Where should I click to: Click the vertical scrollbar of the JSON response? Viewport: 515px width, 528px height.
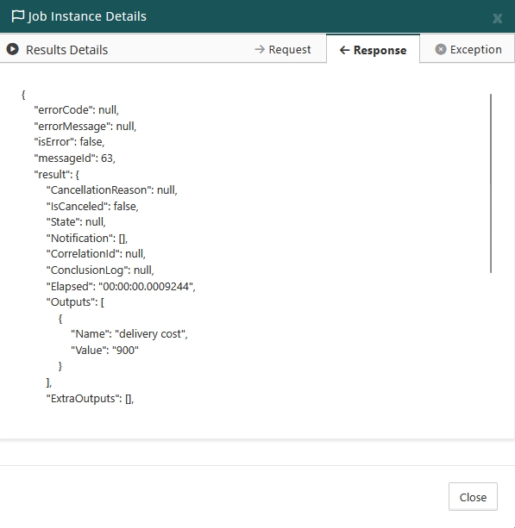tap(491, 183)
